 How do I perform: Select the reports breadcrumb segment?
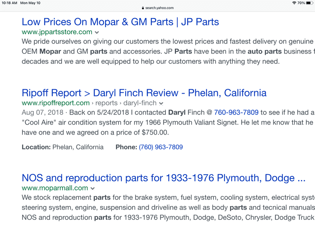pyautogui.click(x=106, y=103)
